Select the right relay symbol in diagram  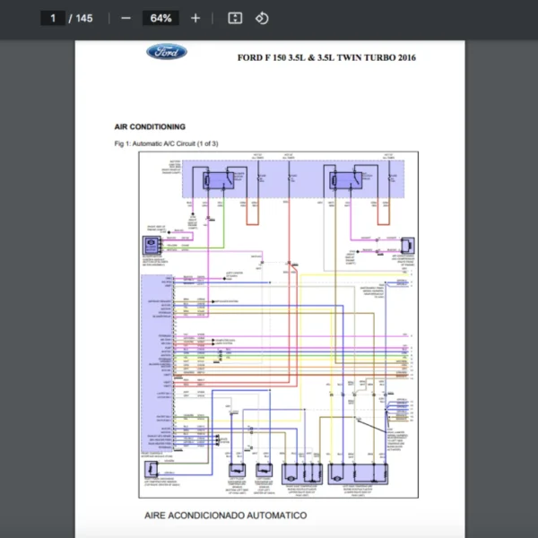344,179
